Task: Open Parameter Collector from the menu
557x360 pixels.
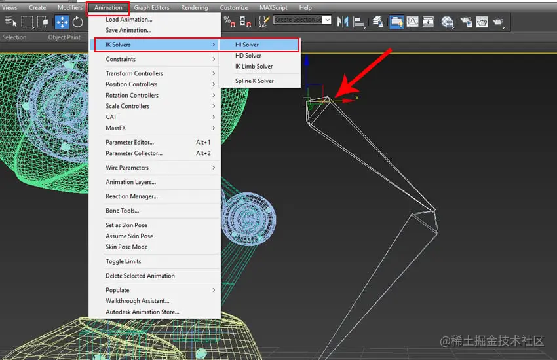Action: (155, 153)
